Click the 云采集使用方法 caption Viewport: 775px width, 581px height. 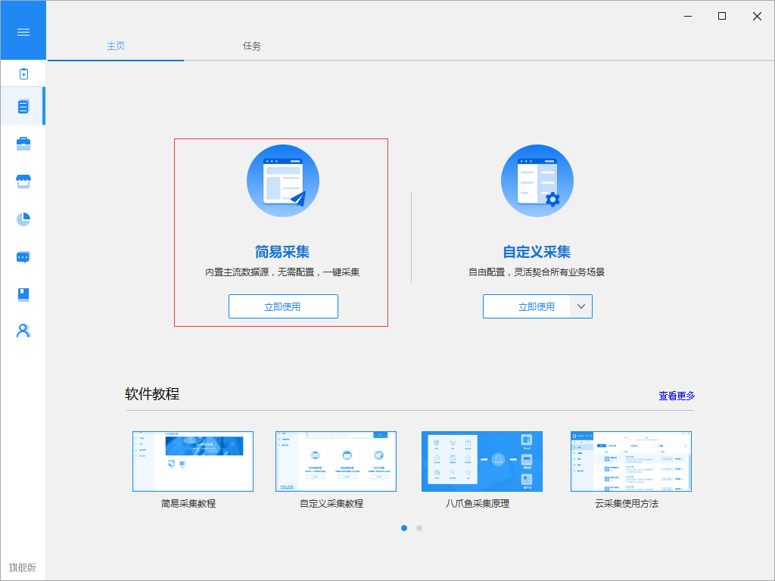click(x=627, y=503)
